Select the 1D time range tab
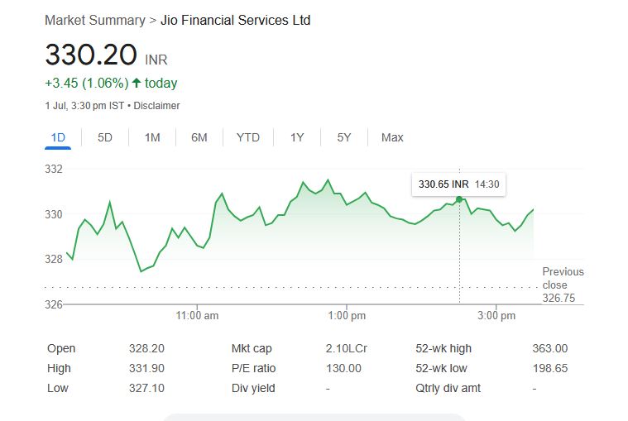Screen dimensions: 628x421 coord(58,137)
